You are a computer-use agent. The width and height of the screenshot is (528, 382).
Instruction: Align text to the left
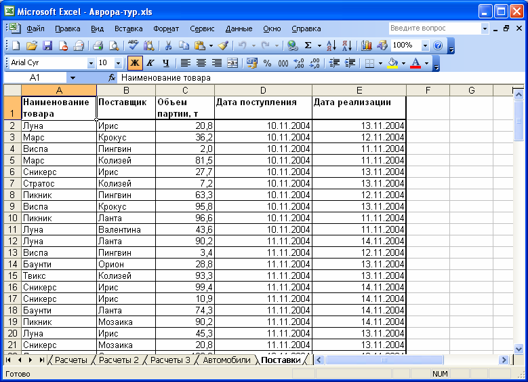[186, 62]
